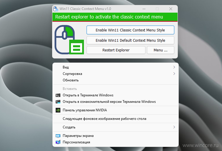Click the display settings monitor icon
Viewport: 222px width, 151px height.
click(x=58, y=136)
